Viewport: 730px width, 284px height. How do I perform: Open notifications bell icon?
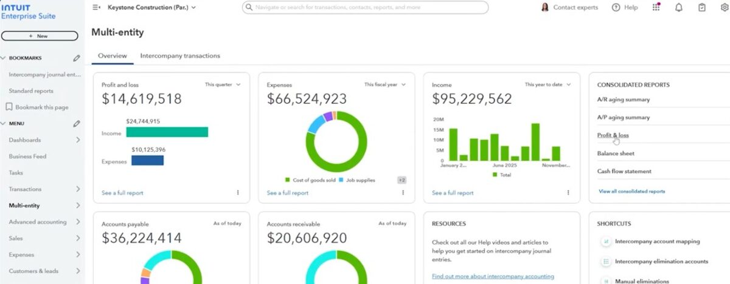(x=679, y=7)
